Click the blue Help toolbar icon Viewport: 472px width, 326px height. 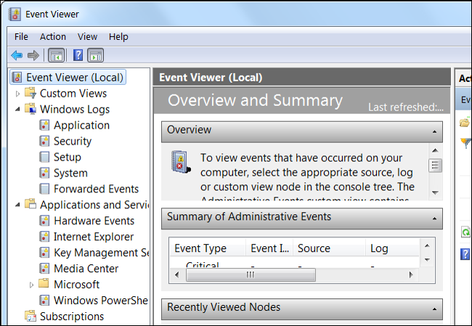click(78, 55)
